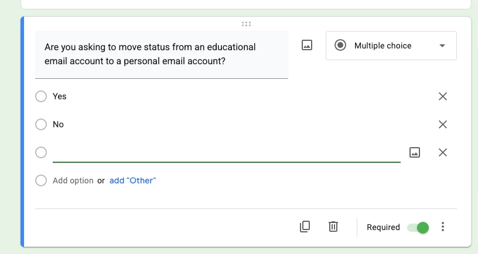The width and height of the screenshot is (478, 254).
Task: Open the three-dot more options menu
Action: pos(443,227)
